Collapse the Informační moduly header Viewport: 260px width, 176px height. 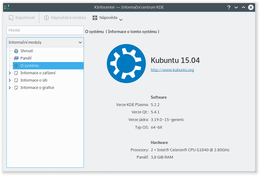point(45,42)
